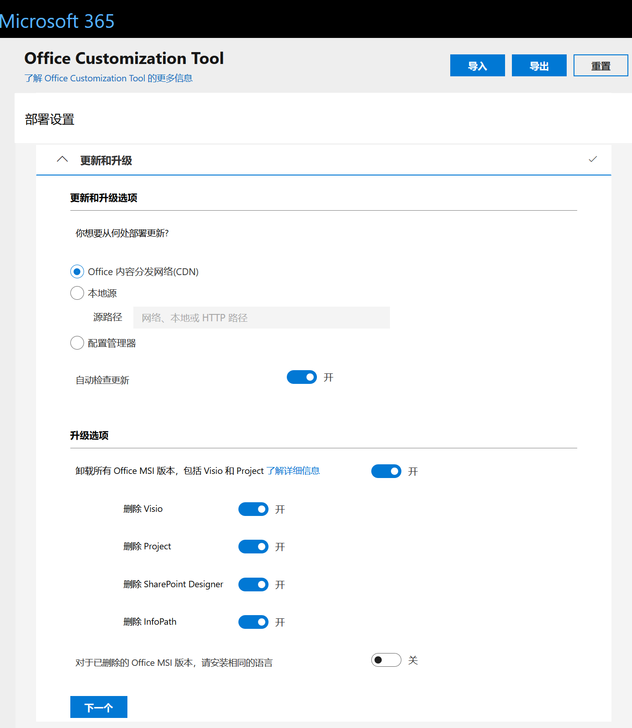Toggle 卸载所有 Office MSI 版本 switch
The width and height of the screenshot is (632, 728).
click(386, 471)
